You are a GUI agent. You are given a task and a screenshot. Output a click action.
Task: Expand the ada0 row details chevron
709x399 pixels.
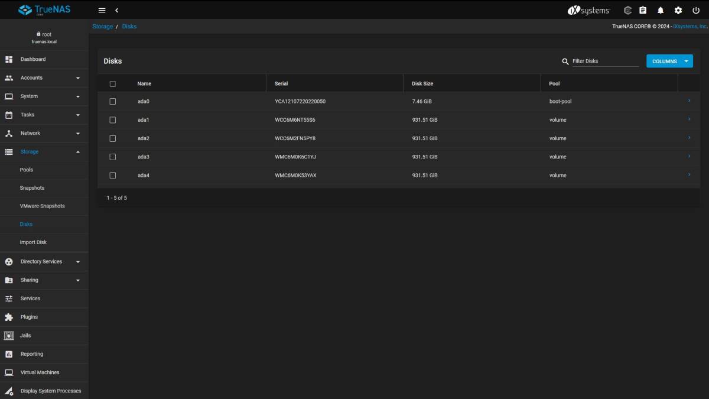point(689,101)
